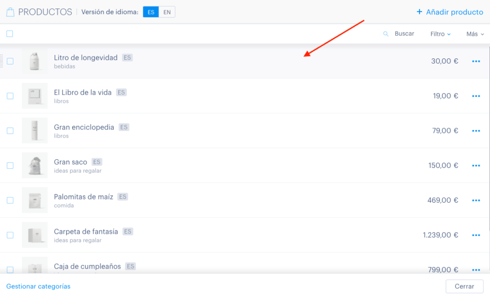The height and width of the screenshot is (295, 490).
Task: Open the Más dropdown menu
Action: point(475,34)
